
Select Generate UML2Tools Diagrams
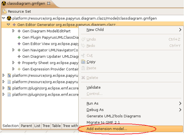pos(131,116)
